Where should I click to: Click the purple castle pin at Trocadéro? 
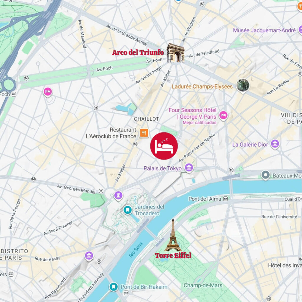(118, 196)
